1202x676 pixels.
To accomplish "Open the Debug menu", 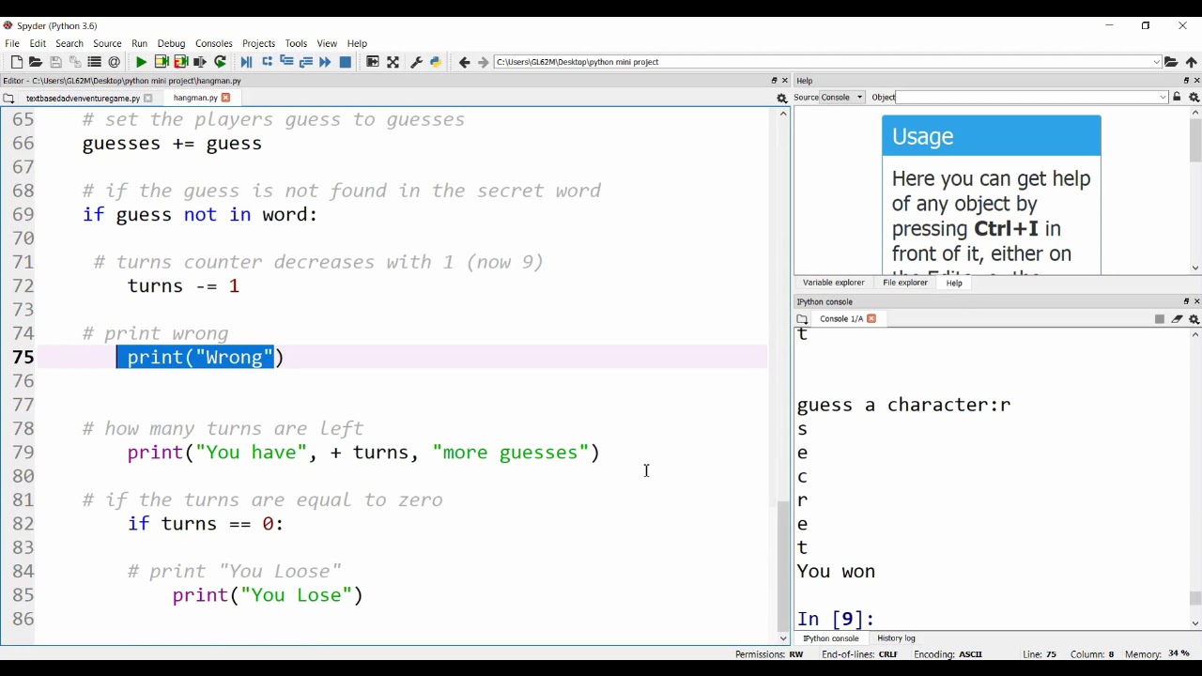I will coord(171,43).
